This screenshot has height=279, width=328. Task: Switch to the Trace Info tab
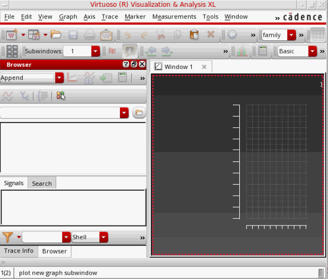(19, 251)
